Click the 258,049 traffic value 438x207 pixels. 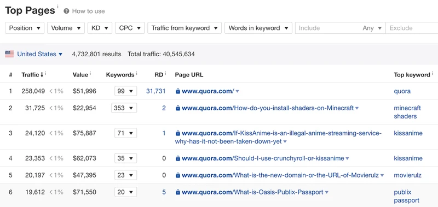tap(33, 91)
